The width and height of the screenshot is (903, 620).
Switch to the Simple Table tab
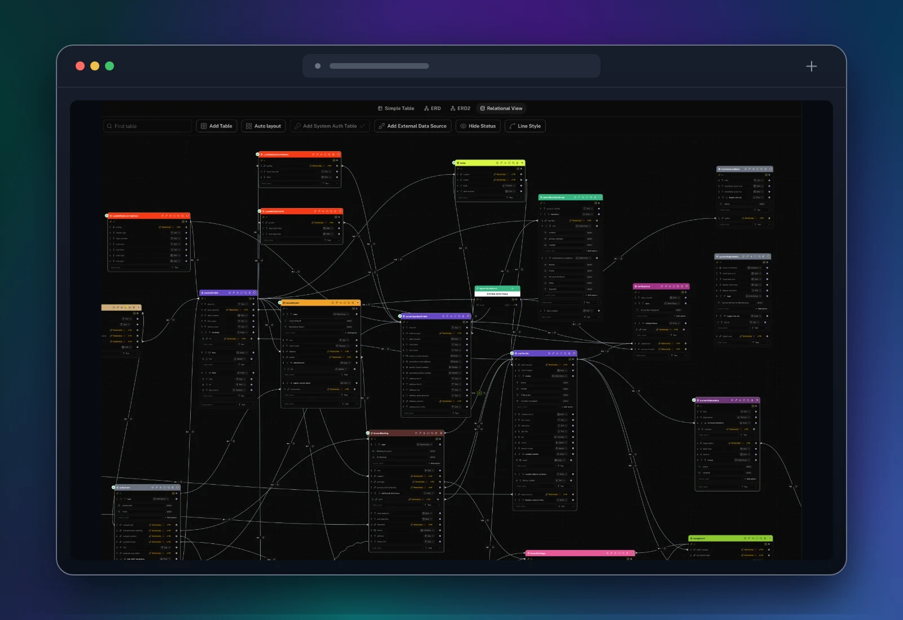[x=396, y=108]
